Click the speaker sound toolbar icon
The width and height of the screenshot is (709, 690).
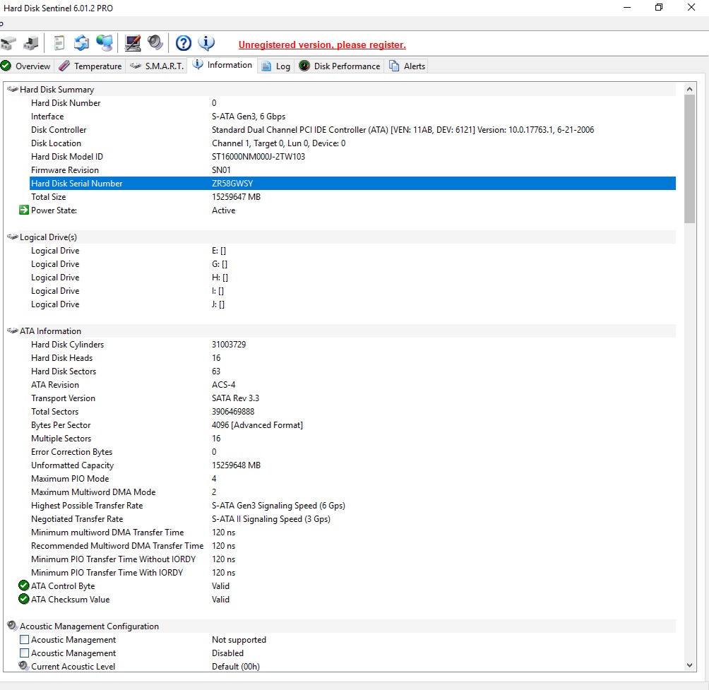coord(155,42)
